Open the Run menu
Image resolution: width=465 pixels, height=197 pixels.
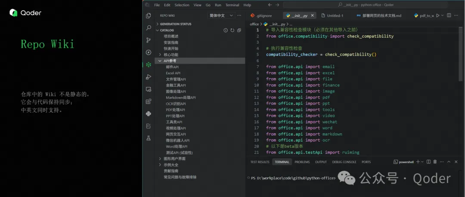tap(218, 5)
